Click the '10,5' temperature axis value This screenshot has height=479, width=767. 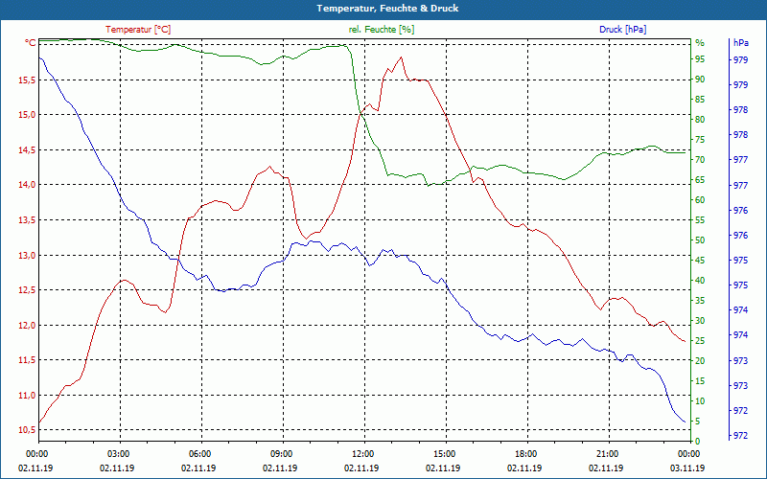point(27,430)
